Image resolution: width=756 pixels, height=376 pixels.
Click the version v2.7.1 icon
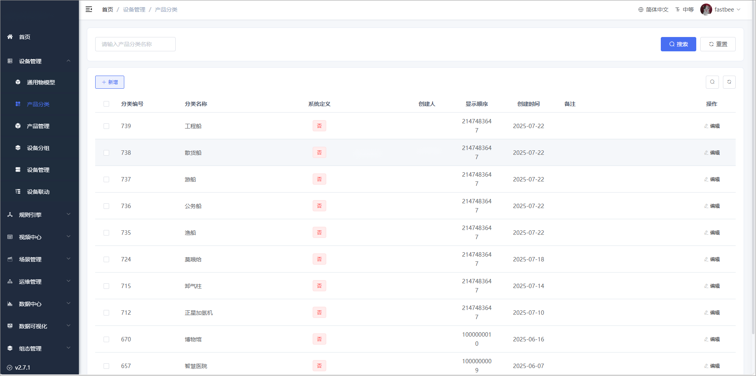(10, 368)
